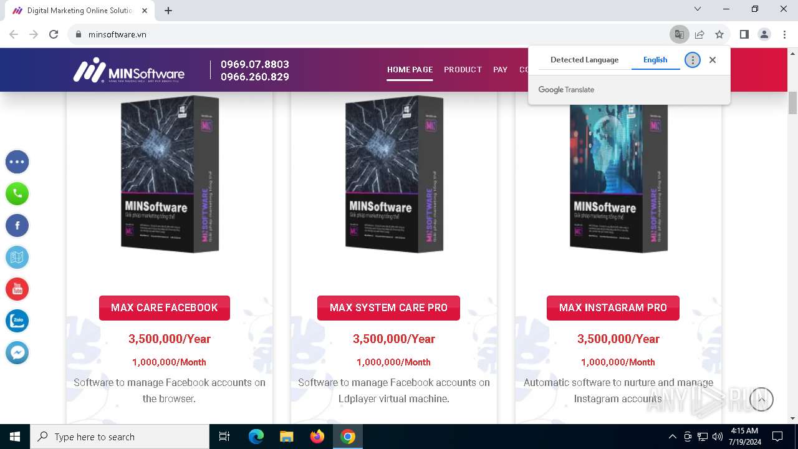Screen dimensions: 798x449
Task: Click the MAX CARE FACEBOOK button
Action: click(x=165, y=308)
